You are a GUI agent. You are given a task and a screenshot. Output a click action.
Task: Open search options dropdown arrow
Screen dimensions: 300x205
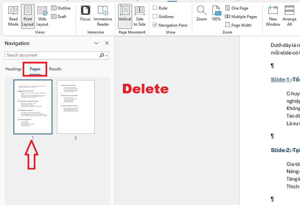coord(107,56)
